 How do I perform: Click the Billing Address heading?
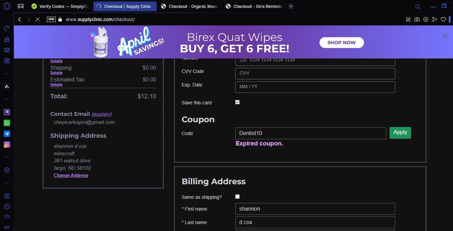click(x=214, y=181)
